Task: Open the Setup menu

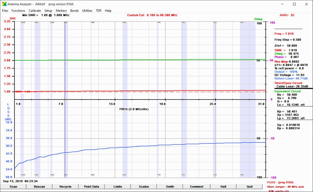Action: (48, 11)
